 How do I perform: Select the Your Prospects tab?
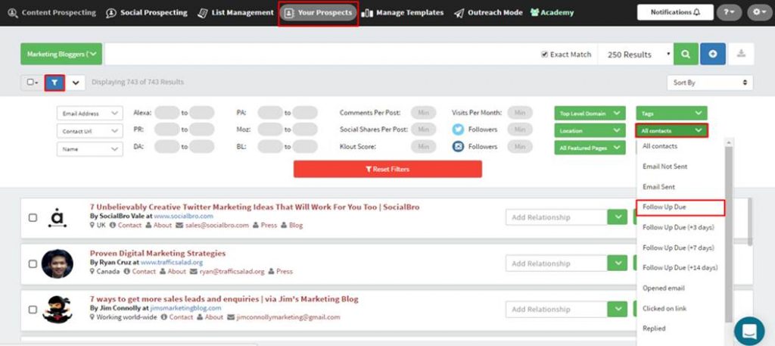pos(318,13)
